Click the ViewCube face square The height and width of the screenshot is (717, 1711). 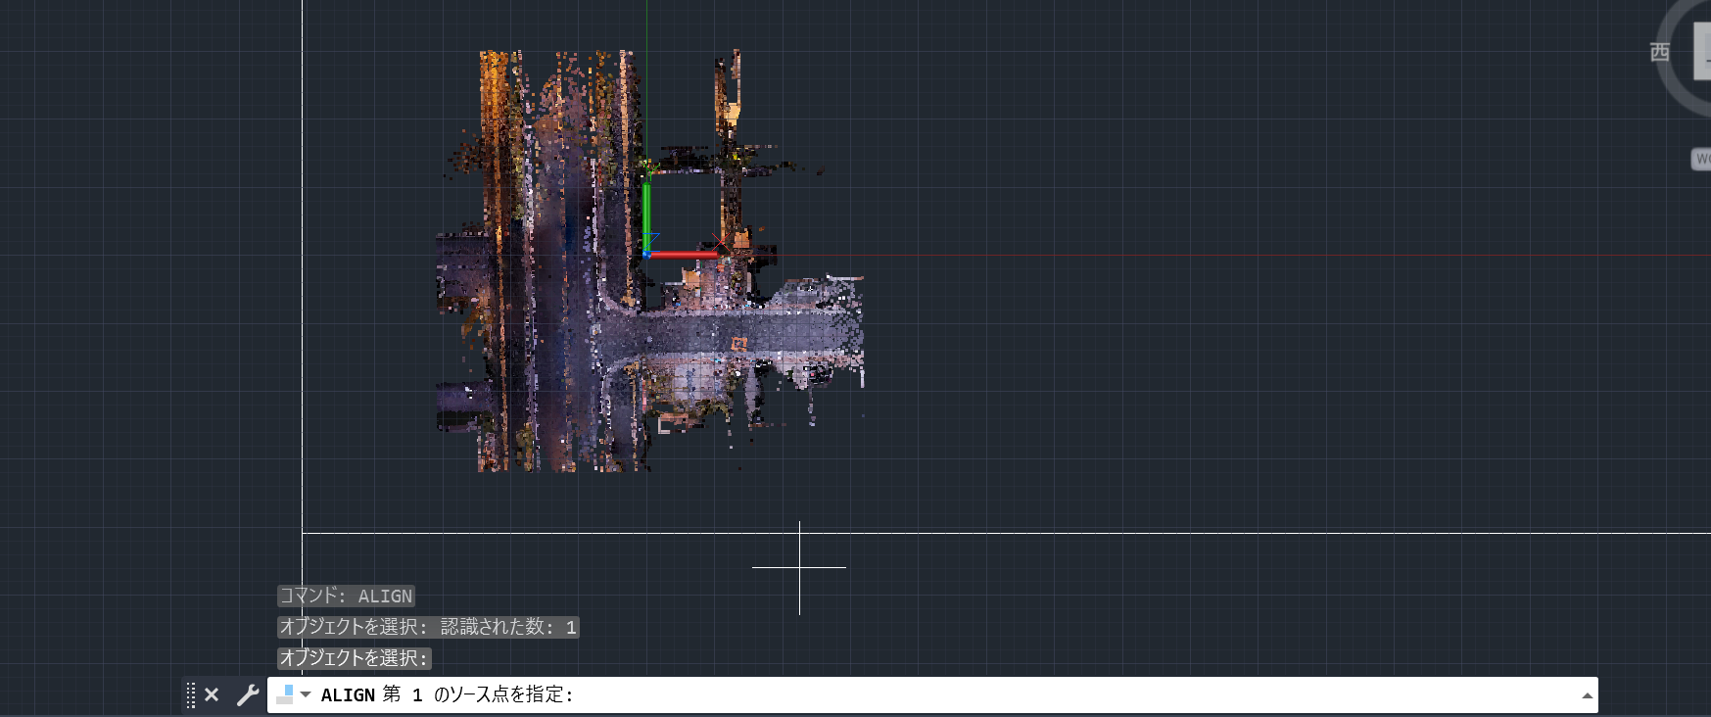pos(1702,52)
